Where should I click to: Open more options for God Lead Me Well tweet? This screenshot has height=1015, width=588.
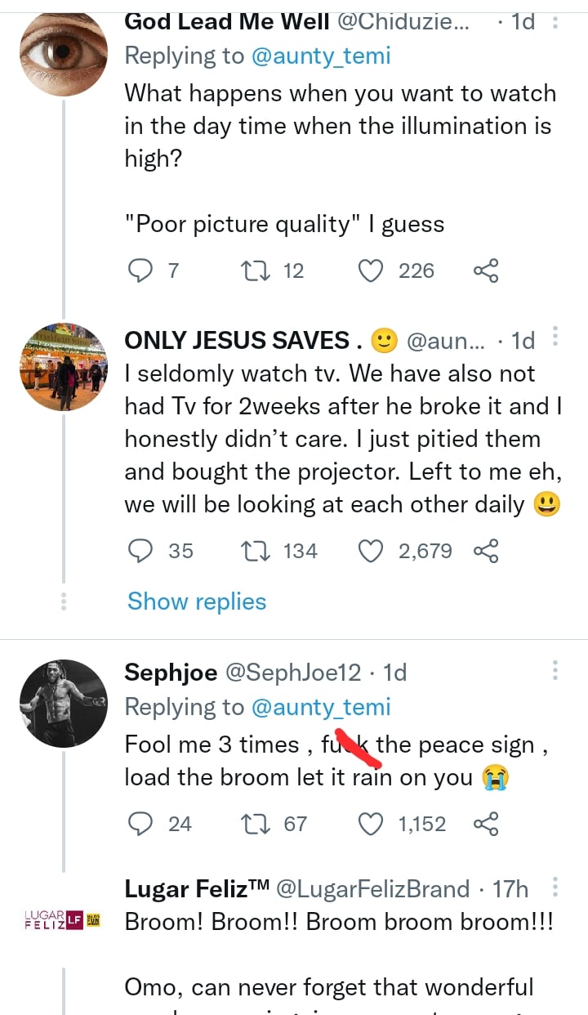(x=555, y=23)
